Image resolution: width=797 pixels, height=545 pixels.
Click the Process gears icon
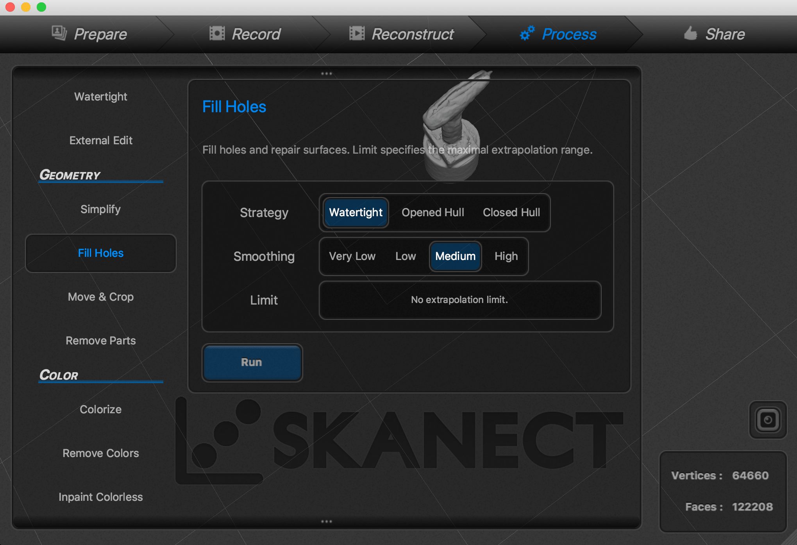point(527,33)
